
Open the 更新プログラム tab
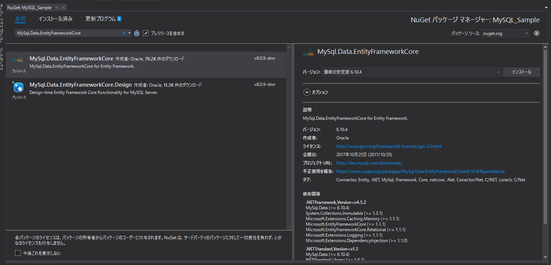tap(99, 18)
